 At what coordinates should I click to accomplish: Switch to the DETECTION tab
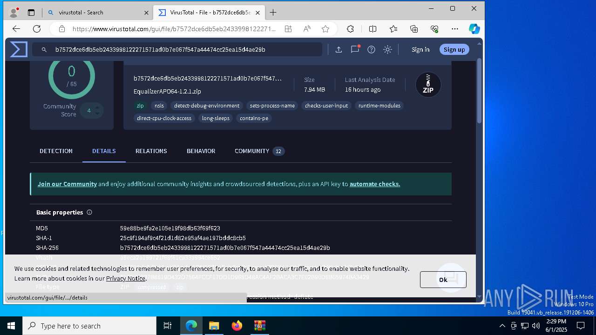click(x=56, y=151)
